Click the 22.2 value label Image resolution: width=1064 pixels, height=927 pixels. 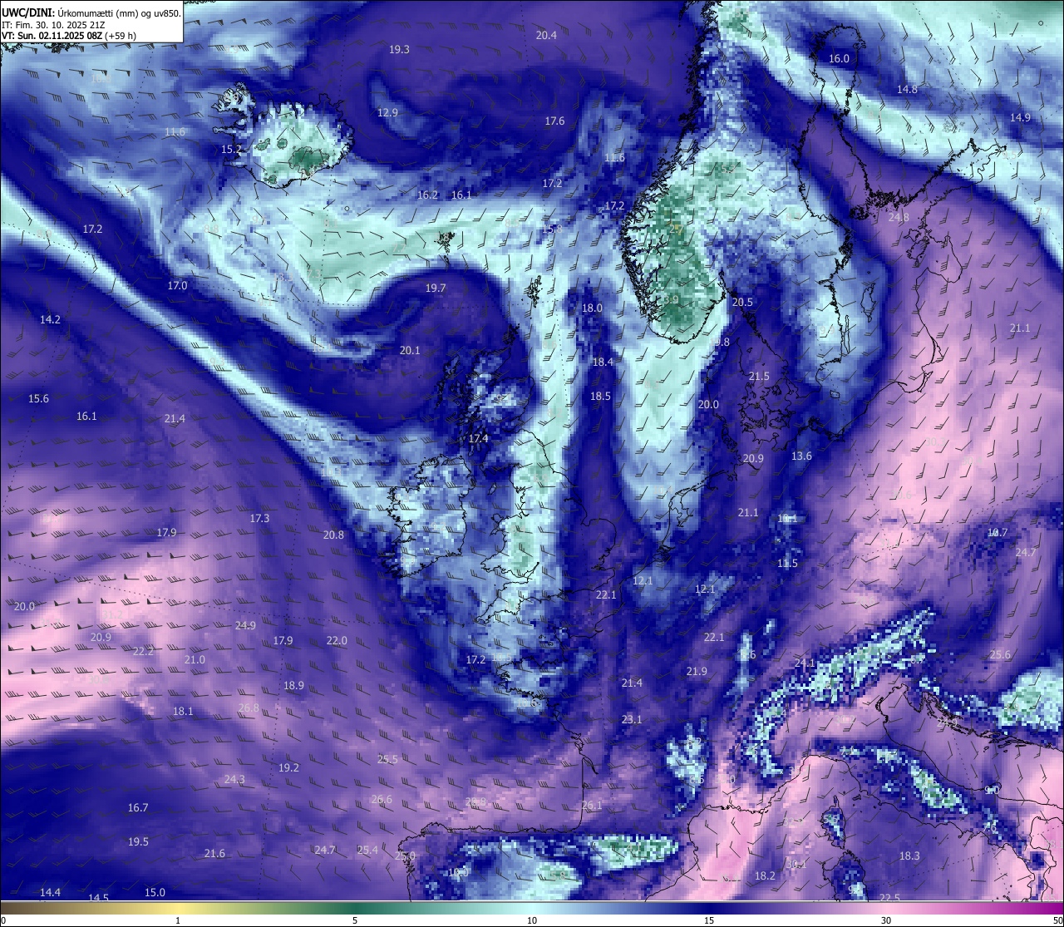click(x=143, y=652)
